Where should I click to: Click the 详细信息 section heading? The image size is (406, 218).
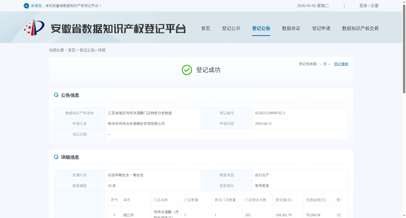[x=70, y=157]
